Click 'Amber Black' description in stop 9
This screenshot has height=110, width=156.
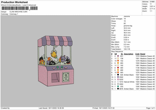[x=129, y=75]
